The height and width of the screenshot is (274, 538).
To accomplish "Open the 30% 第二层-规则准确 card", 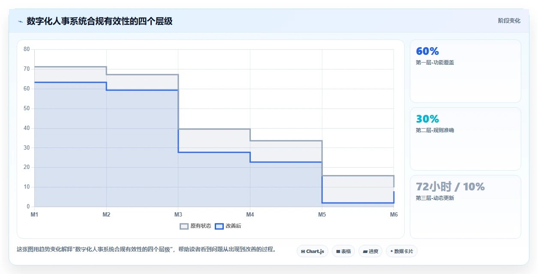I will tap(466, 139).
